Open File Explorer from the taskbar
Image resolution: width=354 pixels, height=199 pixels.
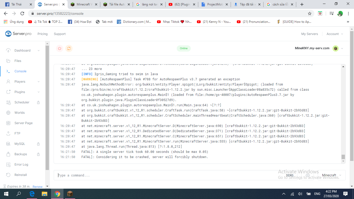click(45, 194)
